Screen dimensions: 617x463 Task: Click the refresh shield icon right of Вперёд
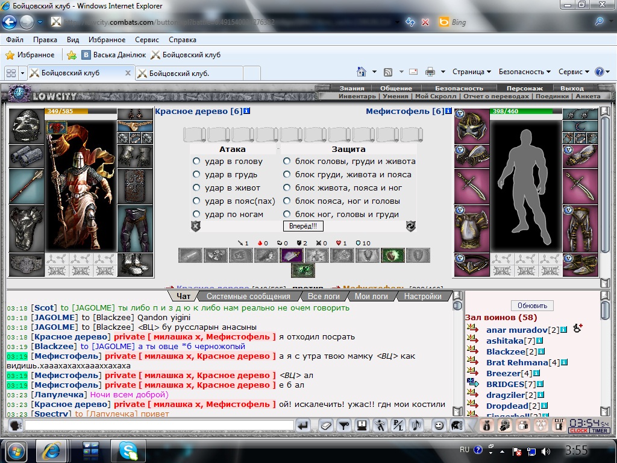(411, 226)
